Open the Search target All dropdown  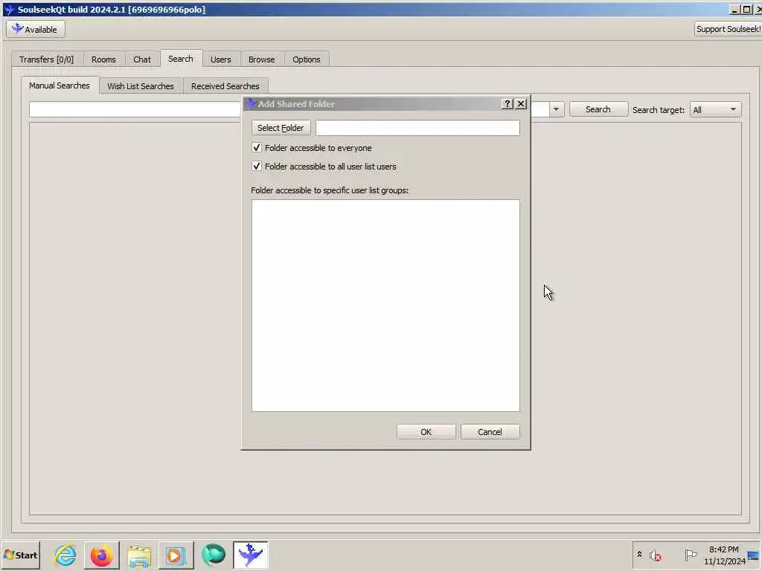click(x=715, y=110)
